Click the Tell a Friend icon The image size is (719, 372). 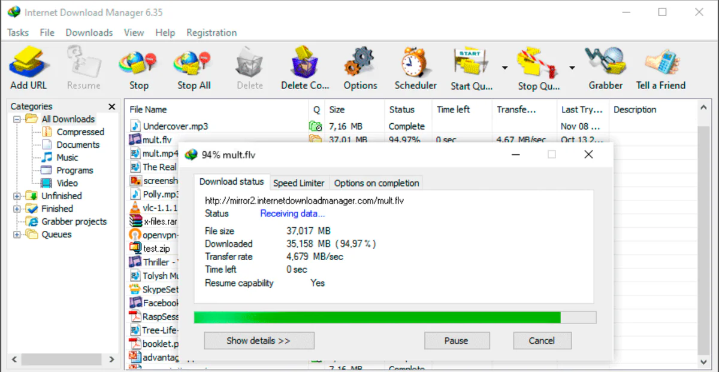[x=660, y=63]
